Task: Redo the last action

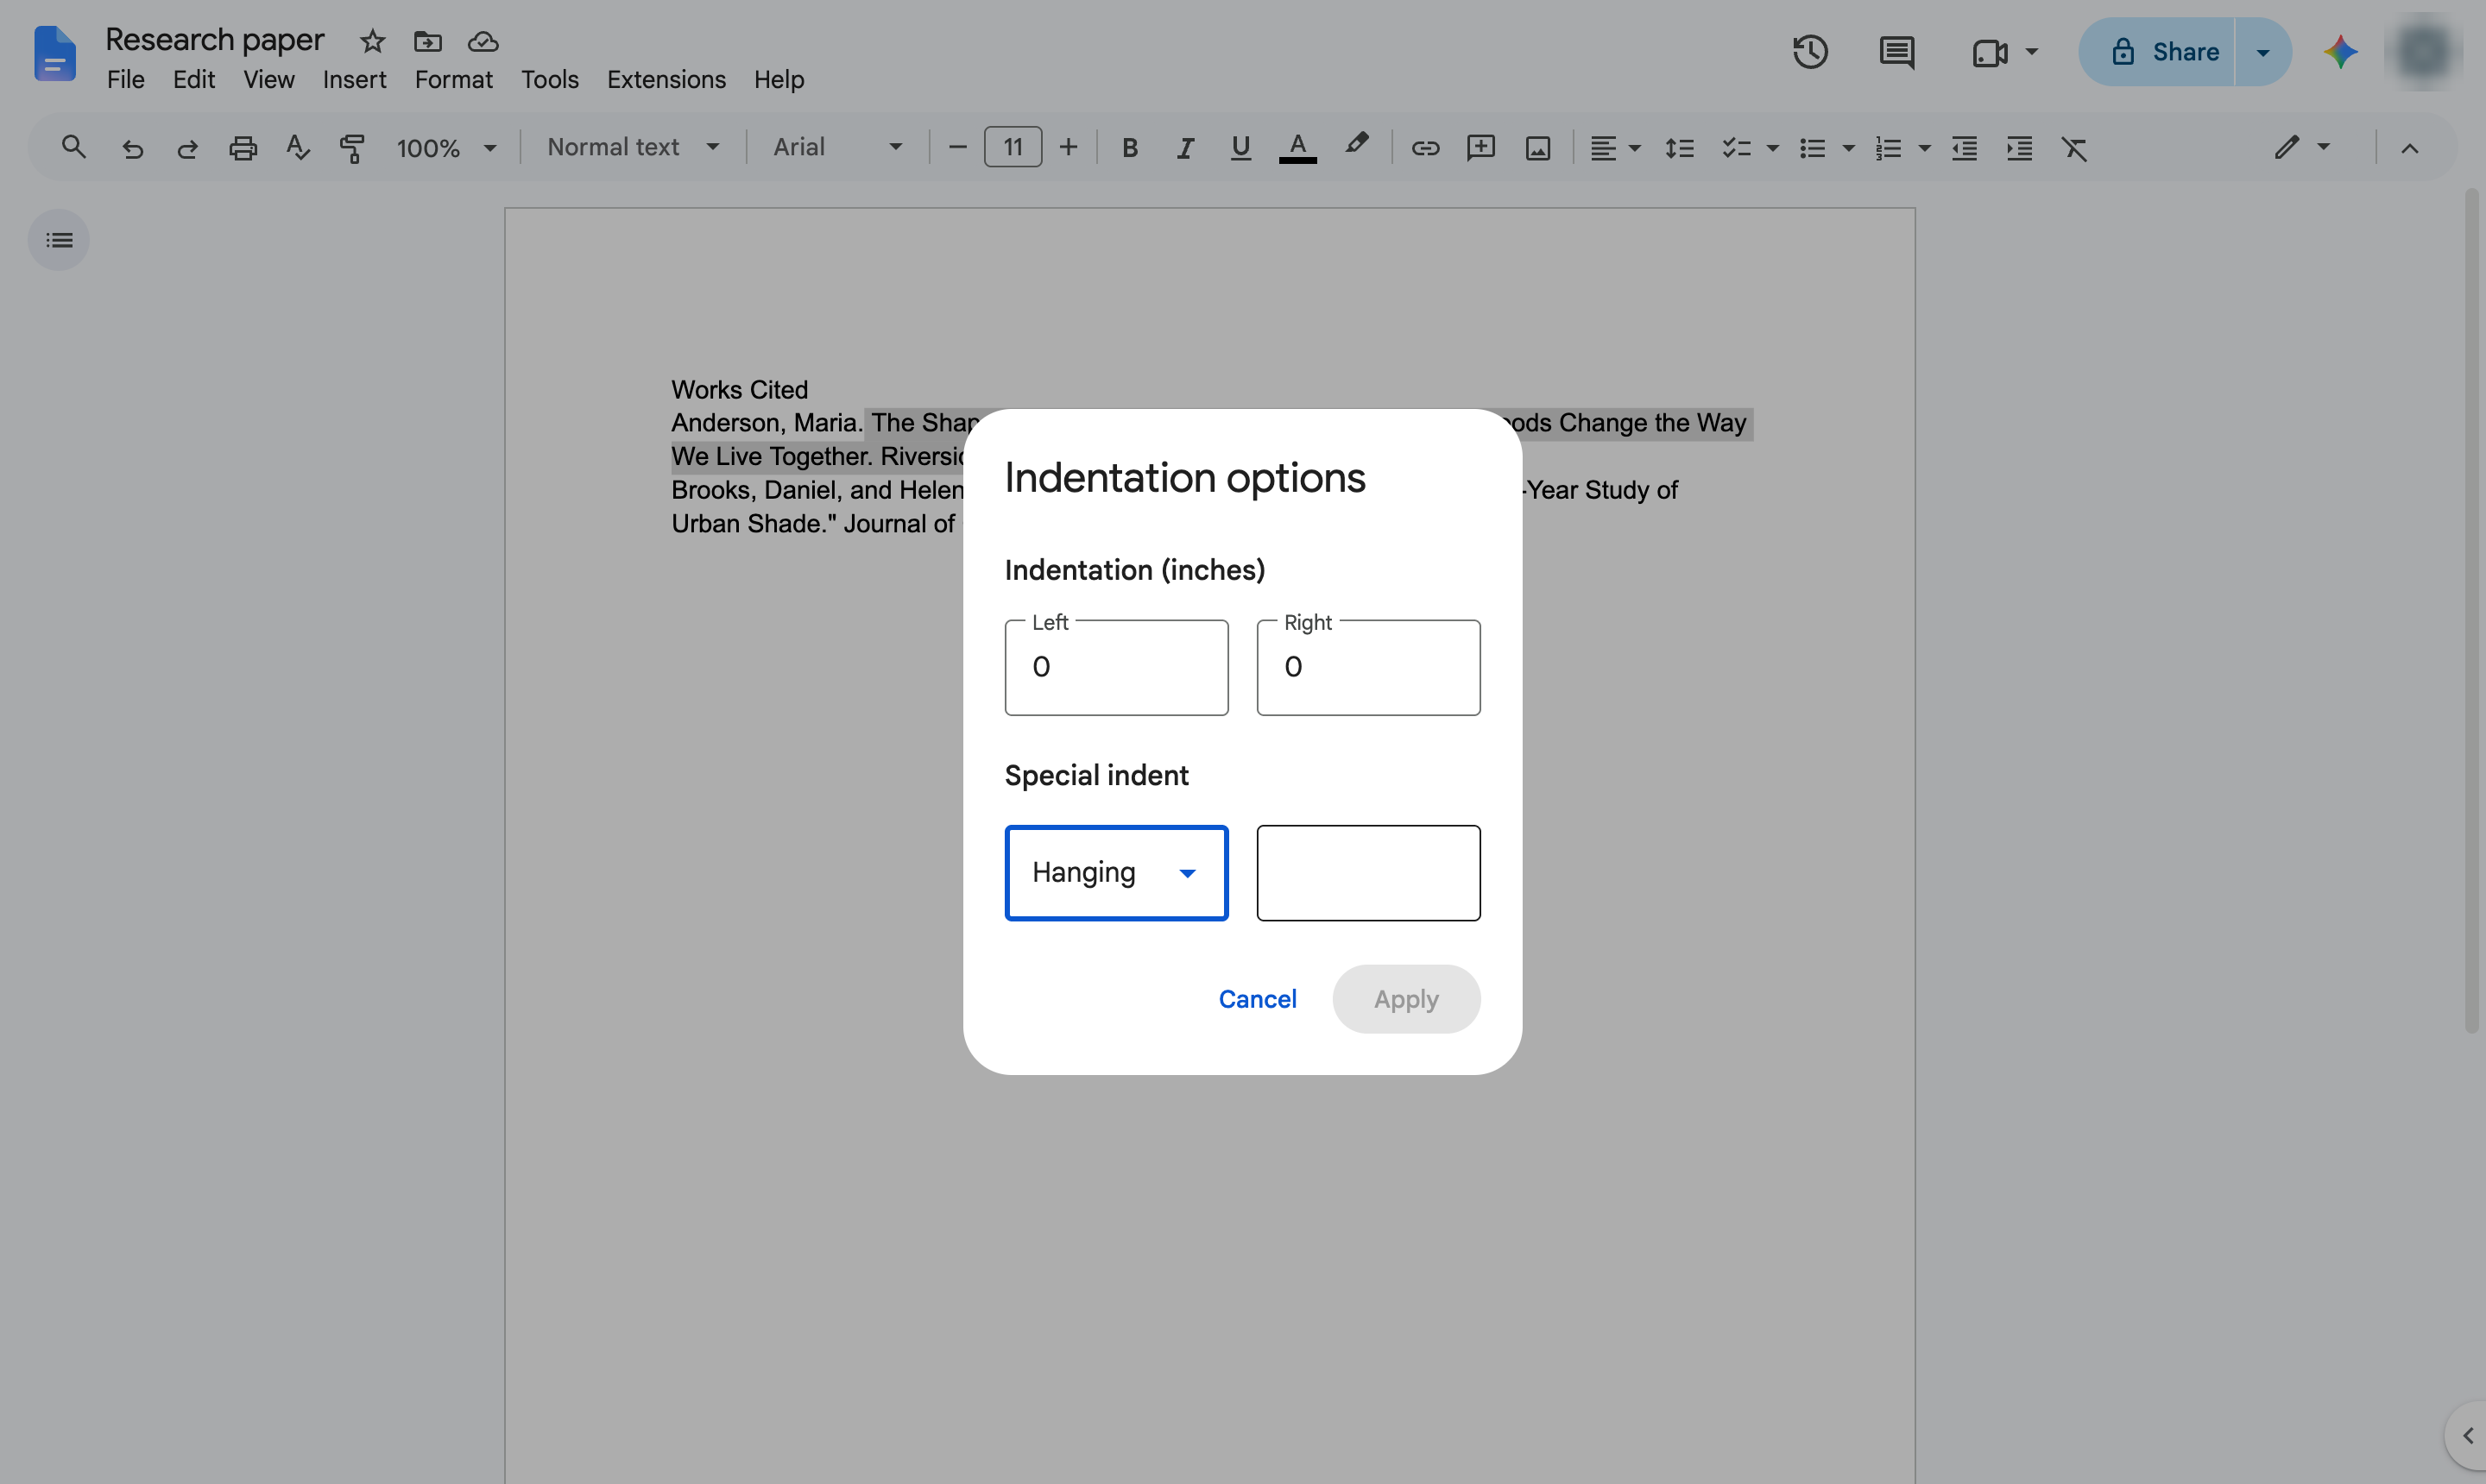Action: pyautogui.click(x=187, y=148)
